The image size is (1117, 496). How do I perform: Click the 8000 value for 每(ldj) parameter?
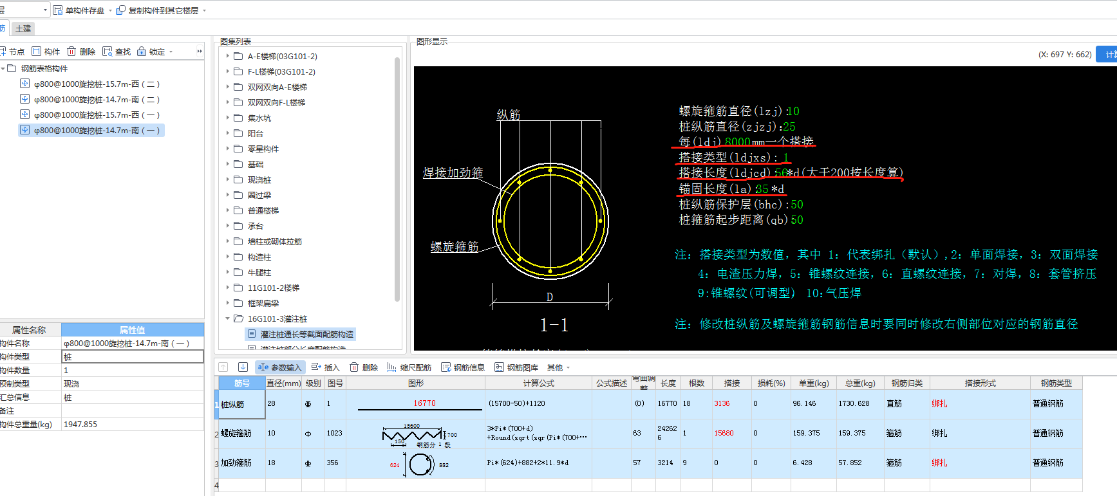tap(738, 142)
